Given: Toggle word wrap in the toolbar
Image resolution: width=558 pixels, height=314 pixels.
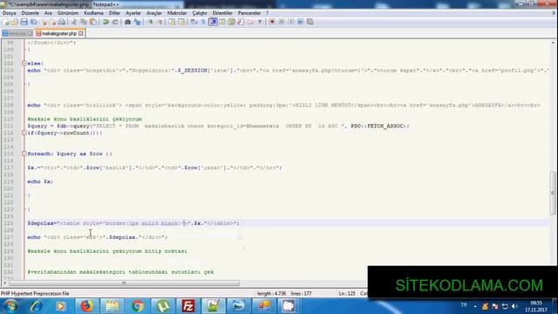Looking at the screenshot, I should coord(194,22).
